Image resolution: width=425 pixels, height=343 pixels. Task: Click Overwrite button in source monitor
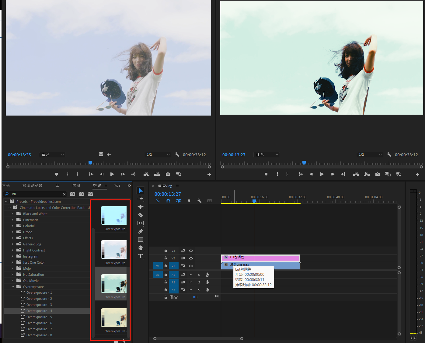(157, 174)
